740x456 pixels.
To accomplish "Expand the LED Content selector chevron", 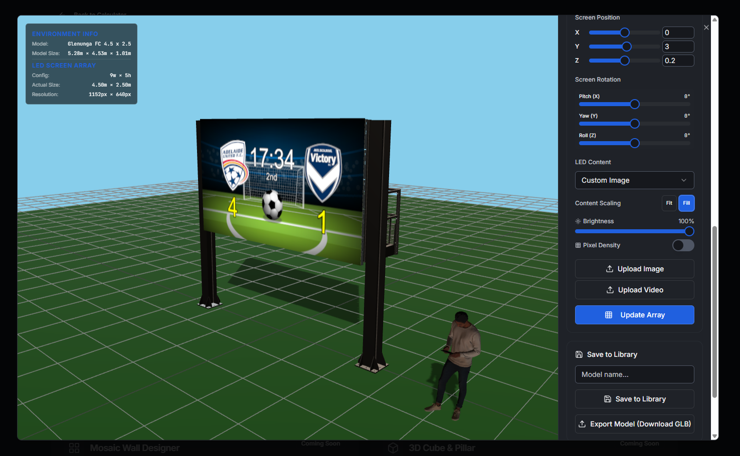I will click(x=683, y=180).
